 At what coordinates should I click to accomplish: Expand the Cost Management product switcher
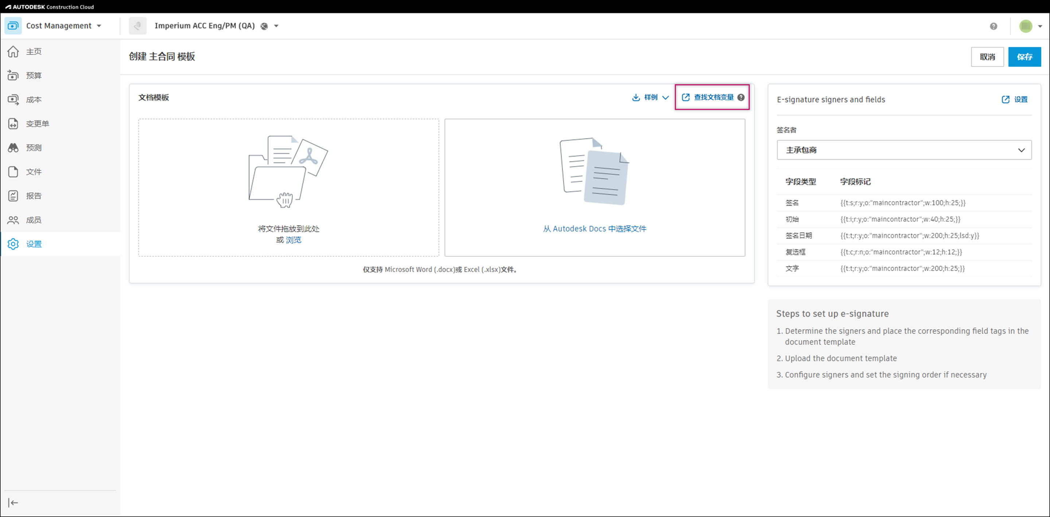tap(99, 26)
